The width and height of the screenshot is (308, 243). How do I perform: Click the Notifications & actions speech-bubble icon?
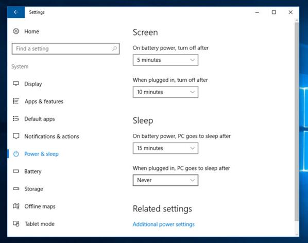coord(16,136)
